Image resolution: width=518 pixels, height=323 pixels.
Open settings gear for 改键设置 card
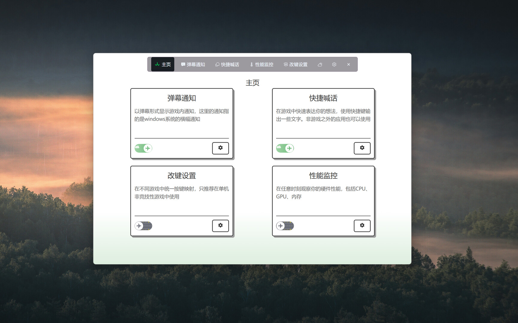pyautogui.click(x=220, y=226)
